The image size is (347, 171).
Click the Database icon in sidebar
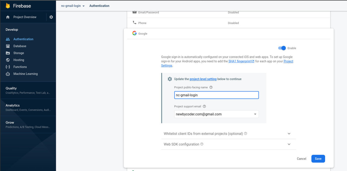(8, 46)
